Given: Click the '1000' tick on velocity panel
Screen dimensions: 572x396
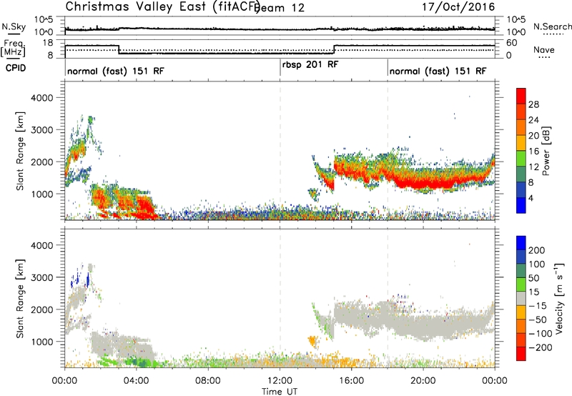Looking at the screenshot, I should click(41, 342).
